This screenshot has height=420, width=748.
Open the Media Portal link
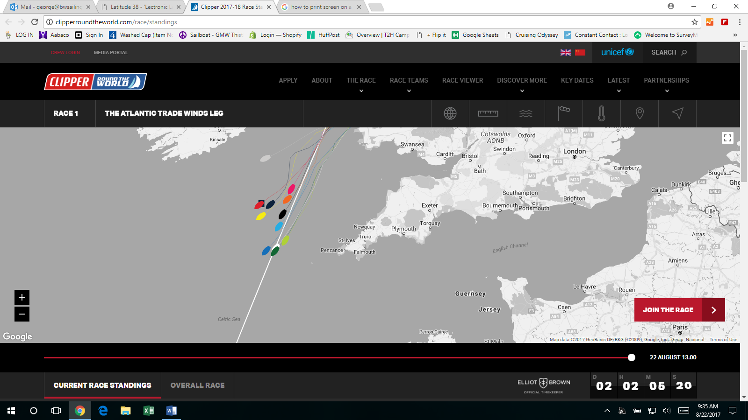pyautogui.click(x=111, y=53)
